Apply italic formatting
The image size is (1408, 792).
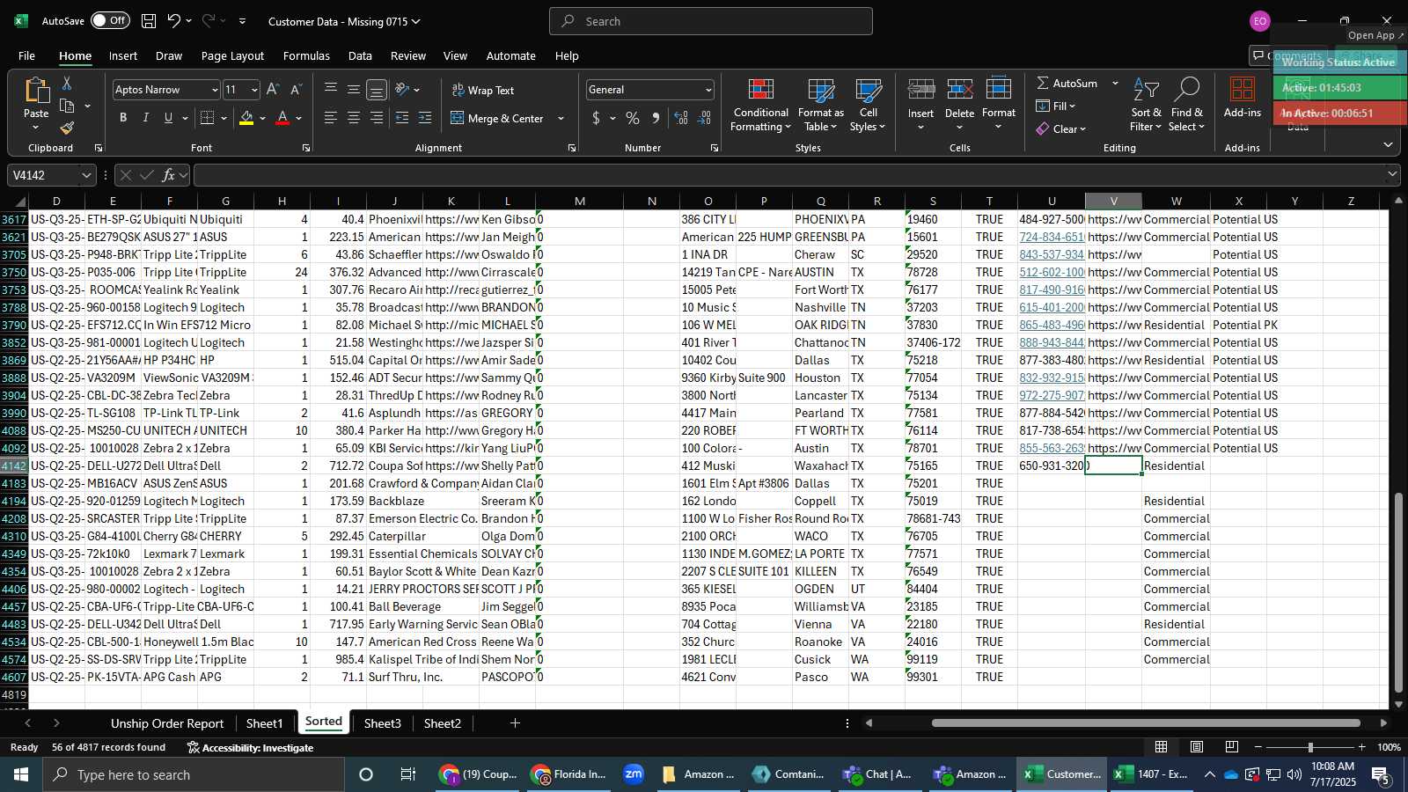pyautogui.click(x=146, y=118)
